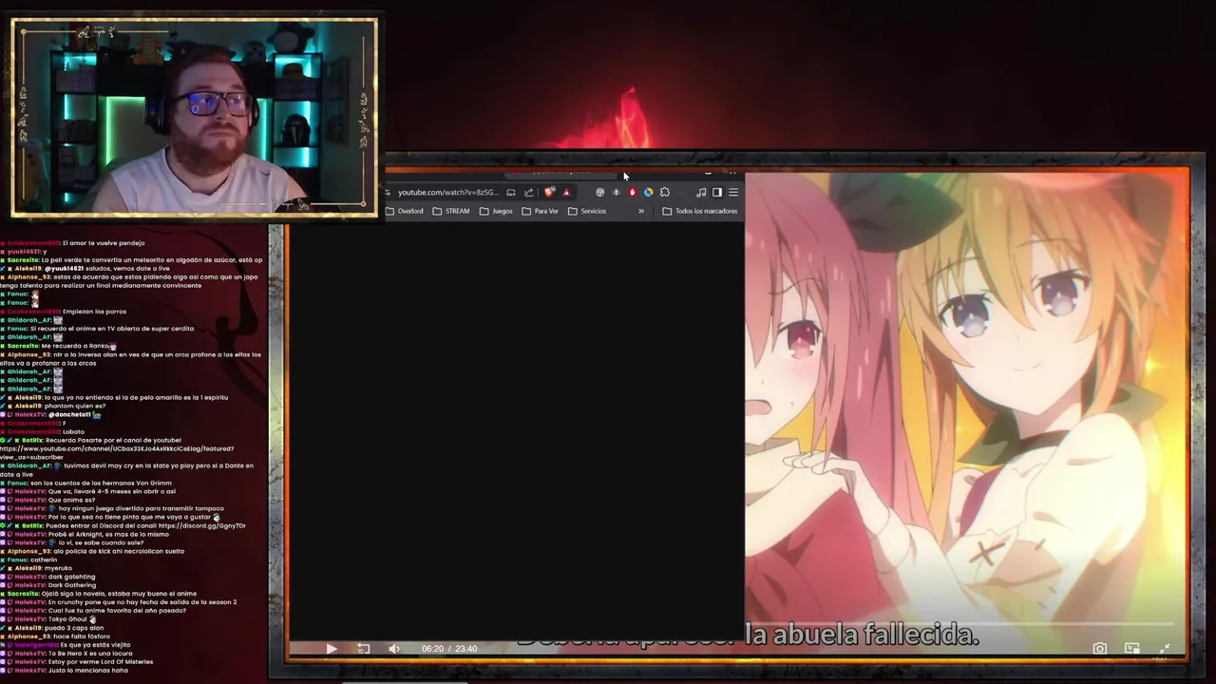Open the Servicios bookmarks folder
The width and height of the screenshot is (1216, 684).
[587, 211]
